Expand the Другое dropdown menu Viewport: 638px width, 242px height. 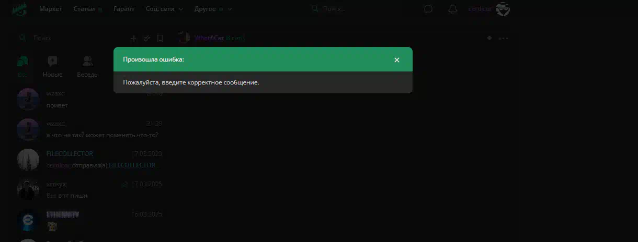pos(213,9)
